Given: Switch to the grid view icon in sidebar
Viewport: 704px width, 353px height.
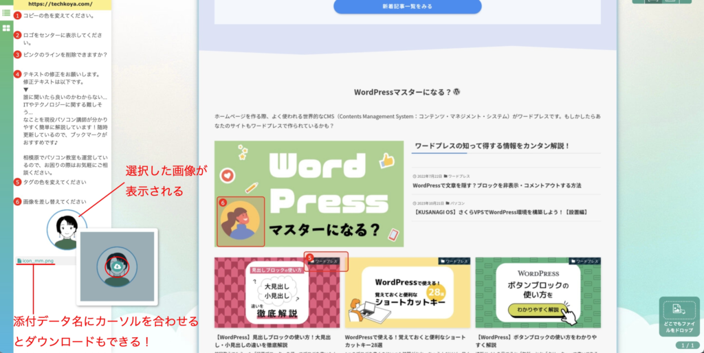Looking at the screenshot, I should (x=6, y=27).
